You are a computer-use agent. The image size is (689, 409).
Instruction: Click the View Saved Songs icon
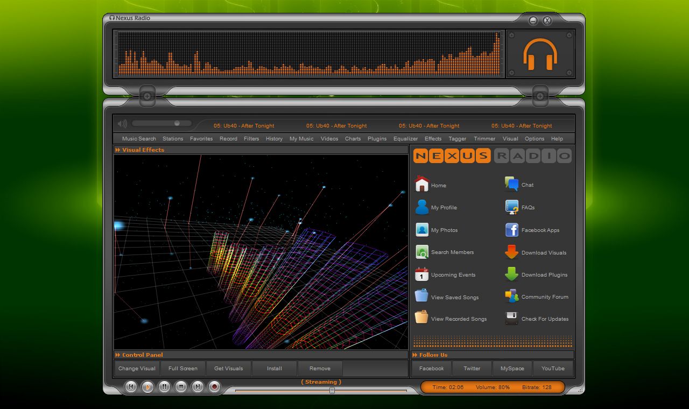pyautogui.click(x=422, y=297)
